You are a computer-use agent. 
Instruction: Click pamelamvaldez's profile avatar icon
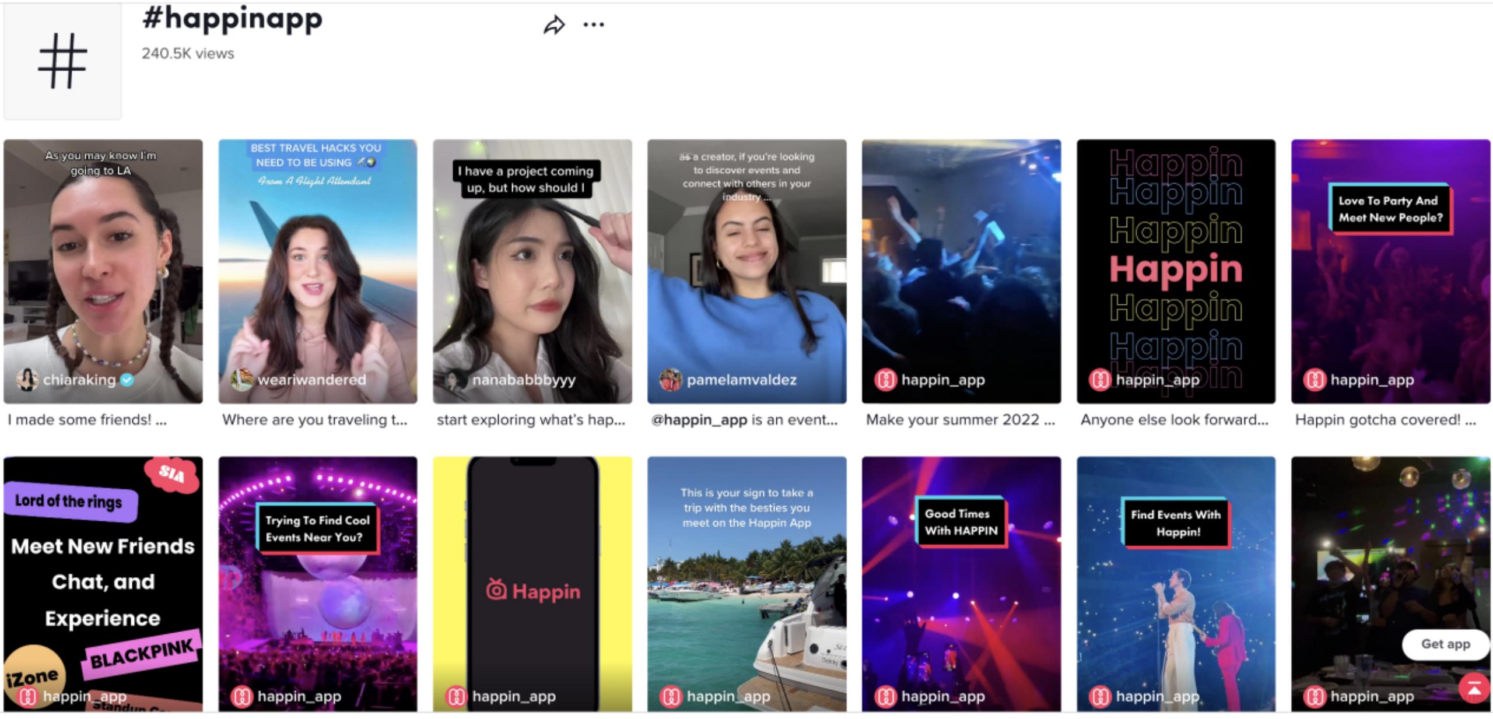point(671,380)
